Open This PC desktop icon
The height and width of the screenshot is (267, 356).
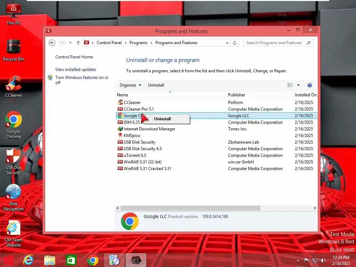[x=14, y=15]
